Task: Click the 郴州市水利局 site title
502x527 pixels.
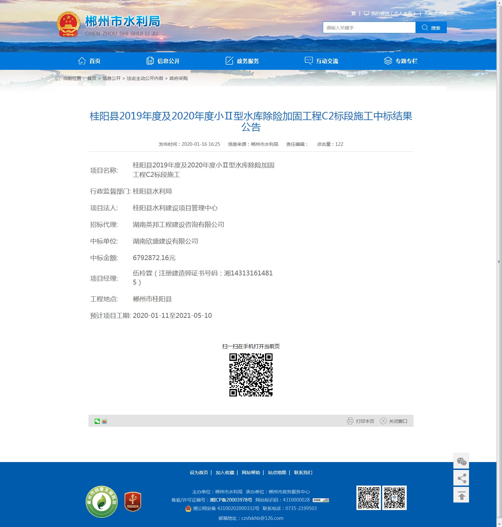Action: [x=123, y=21]
